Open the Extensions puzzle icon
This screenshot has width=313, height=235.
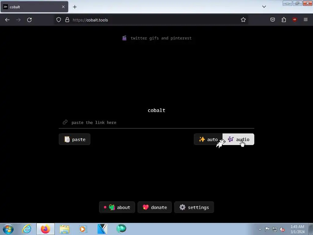click(x=284, y=20)
